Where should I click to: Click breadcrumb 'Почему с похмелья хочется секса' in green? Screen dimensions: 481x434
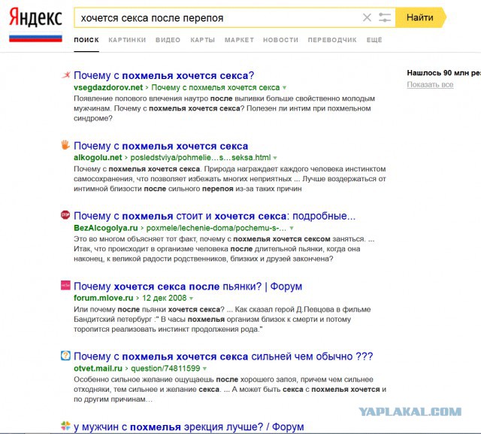click(x=216, y=87)
